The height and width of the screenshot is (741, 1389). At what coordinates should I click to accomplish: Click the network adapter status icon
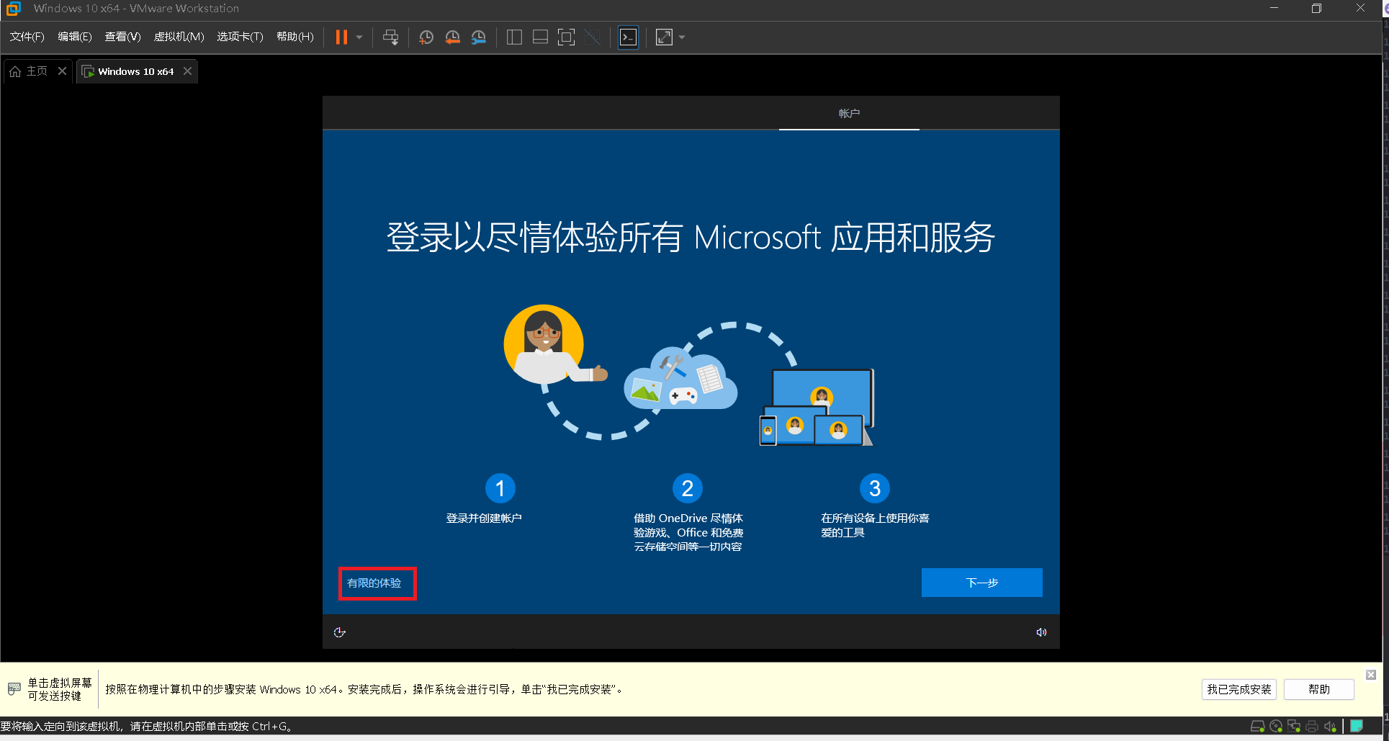tap(1294, 727)
